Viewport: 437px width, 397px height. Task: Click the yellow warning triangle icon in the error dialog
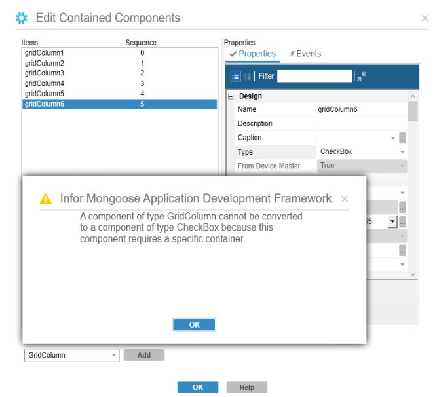click(x=45, y=199)
